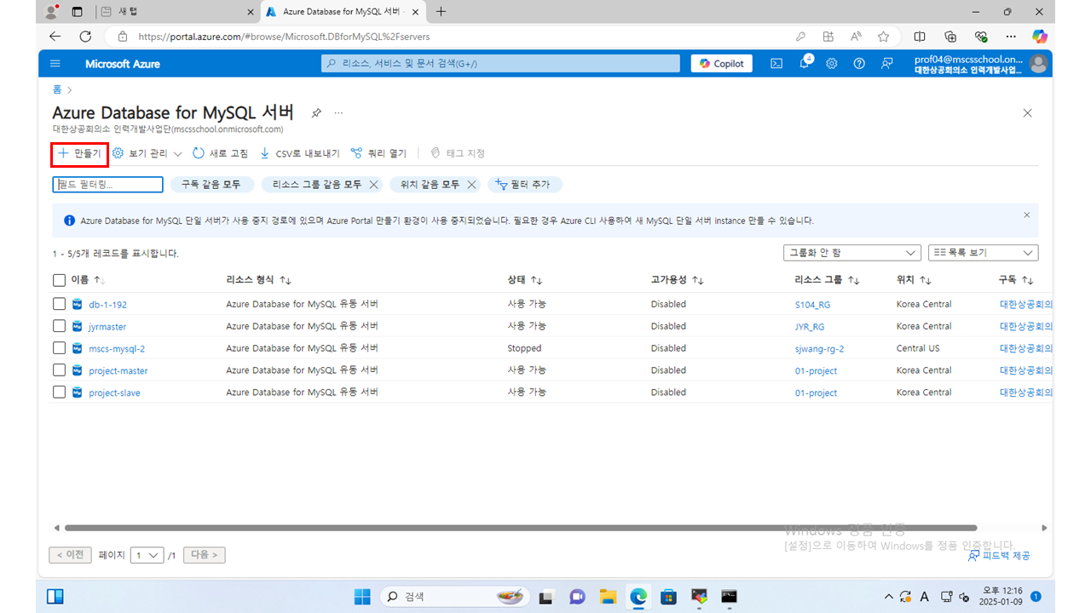Open the Azure help question mark
Image resolution: width=1091 pixels, height=613 pixels.
click(x=859, y=64)
